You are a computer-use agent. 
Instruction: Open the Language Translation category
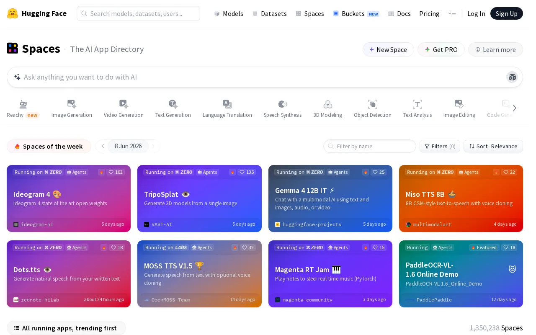[227, 109]
